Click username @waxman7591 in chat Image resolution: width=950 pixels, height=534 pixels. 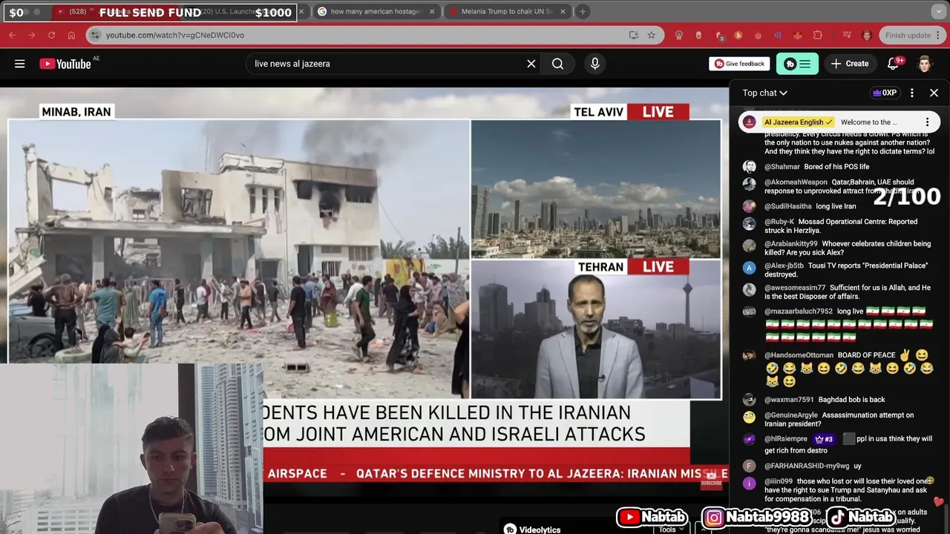pos(789,400)
